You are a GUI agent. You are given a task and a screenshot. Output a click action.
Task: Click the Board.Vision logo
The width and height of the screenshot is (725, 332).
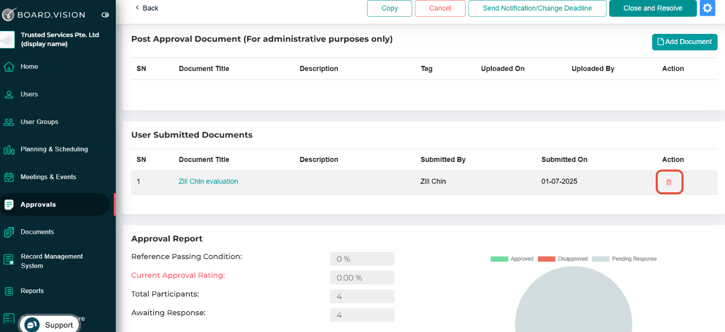43,14
